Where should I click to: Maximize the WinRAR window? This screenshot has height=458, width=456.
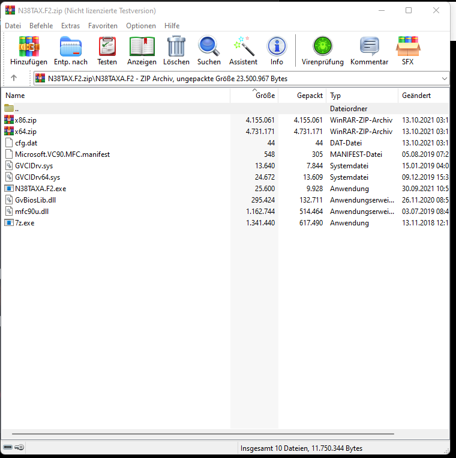pos(409,10)
